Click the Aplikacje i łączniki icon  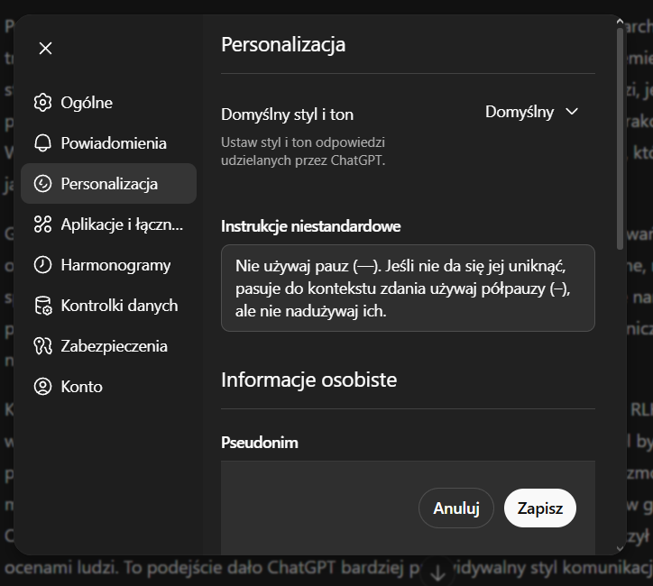coord(42,224)
